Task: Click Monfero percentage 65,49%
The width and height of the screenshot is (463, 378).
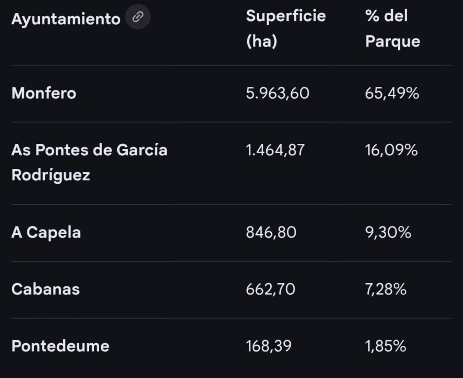Action: (392, 93)
